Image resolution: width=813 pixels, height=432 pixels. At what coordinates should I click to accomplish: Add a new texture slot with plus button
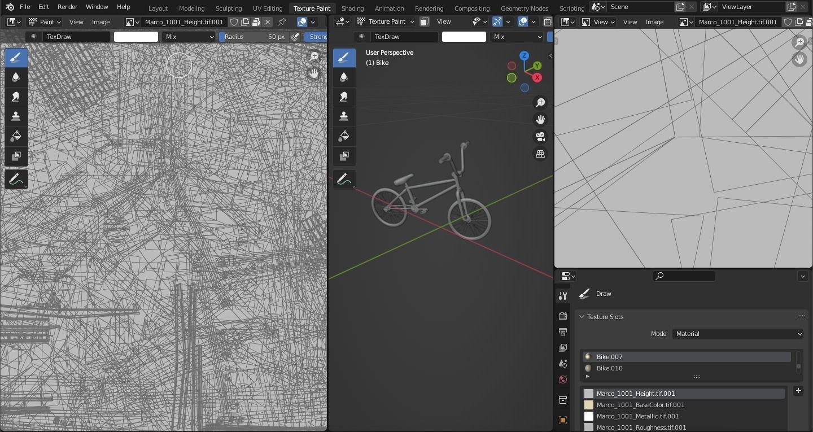click(x=798, y=391)
